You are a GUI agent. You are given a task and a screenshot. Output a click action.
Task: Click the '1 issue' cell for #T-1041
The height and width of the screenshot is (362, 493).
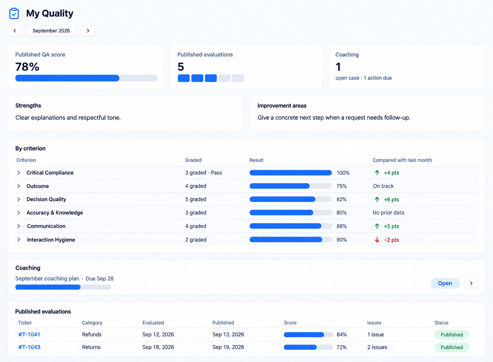pos(375,334)
